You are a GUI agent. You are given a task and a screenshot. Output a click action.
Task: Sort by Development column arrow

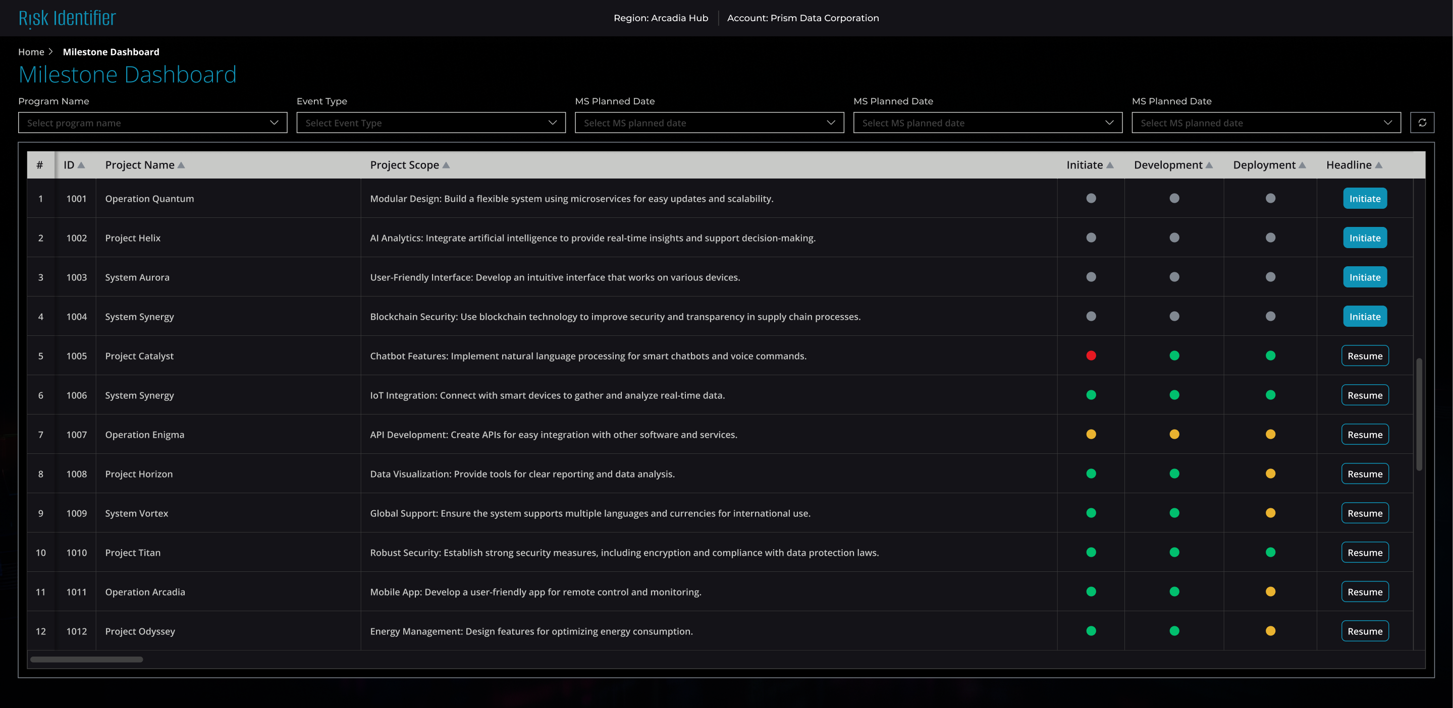coord(1209,165)
